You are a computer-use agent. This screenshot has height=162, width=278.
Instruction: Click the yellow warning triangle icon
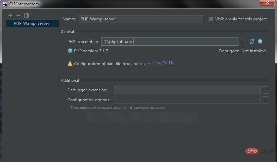(70, 63)
